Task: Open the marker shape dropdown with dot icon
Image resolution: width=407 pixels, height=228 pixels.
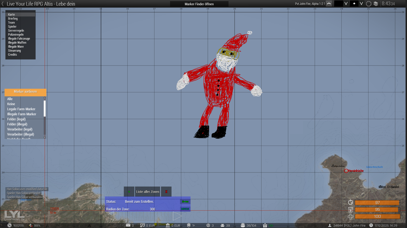Action: (x=361, y=4)
